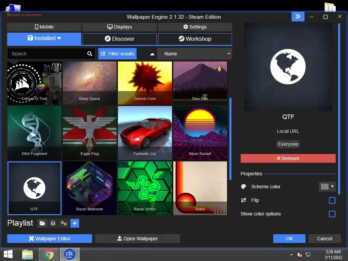Open the Mobile tab
Image resolution: width=348 pixels, height=261 pixels.
click(x=44, y=27)
